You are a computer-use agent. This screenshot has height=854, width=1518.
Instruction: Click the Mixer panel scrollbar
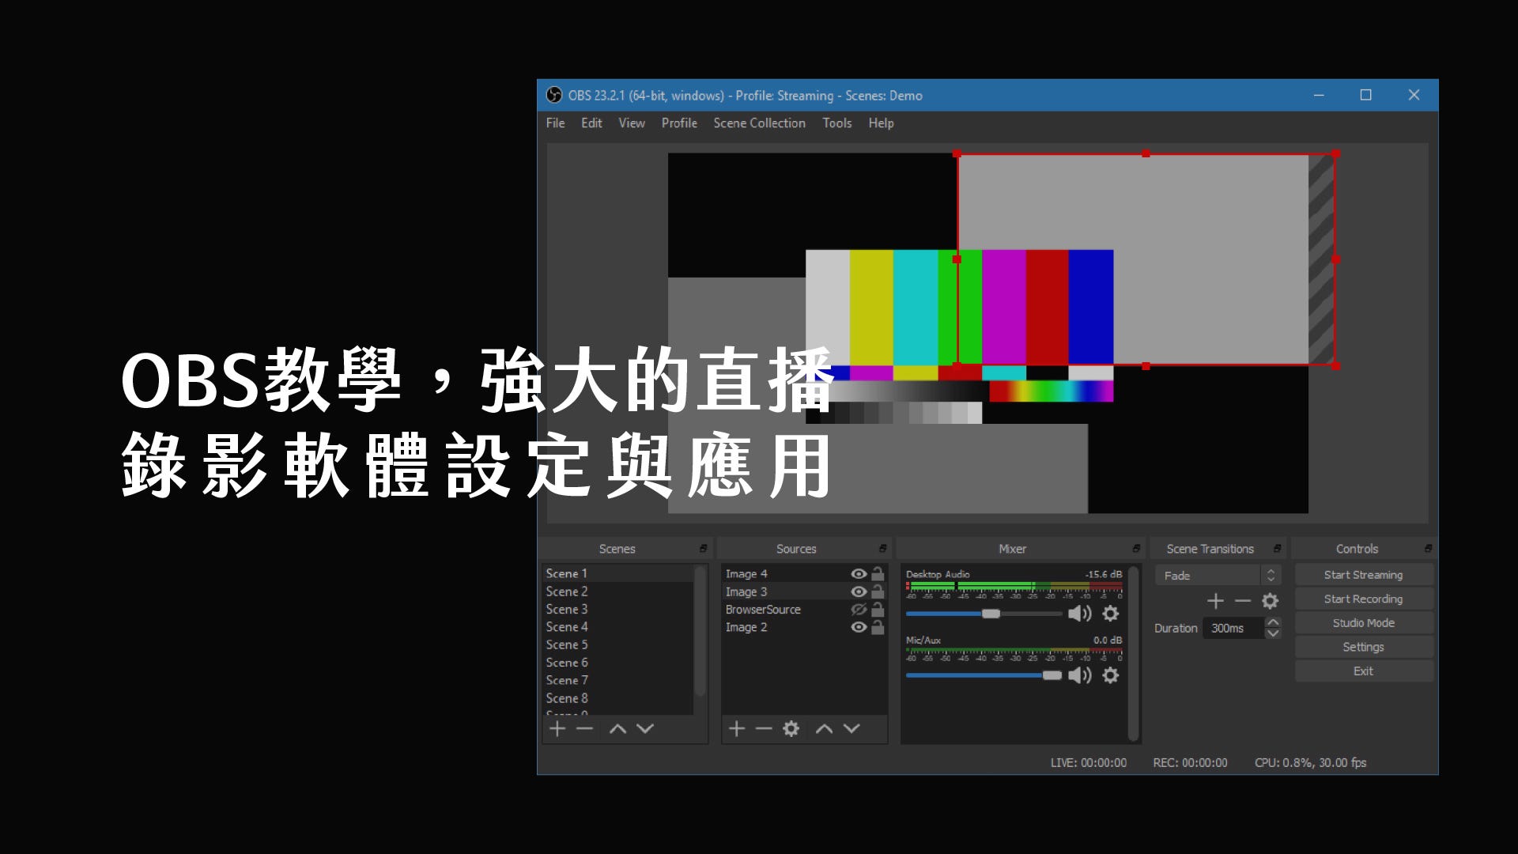(x=1133, y=653)
